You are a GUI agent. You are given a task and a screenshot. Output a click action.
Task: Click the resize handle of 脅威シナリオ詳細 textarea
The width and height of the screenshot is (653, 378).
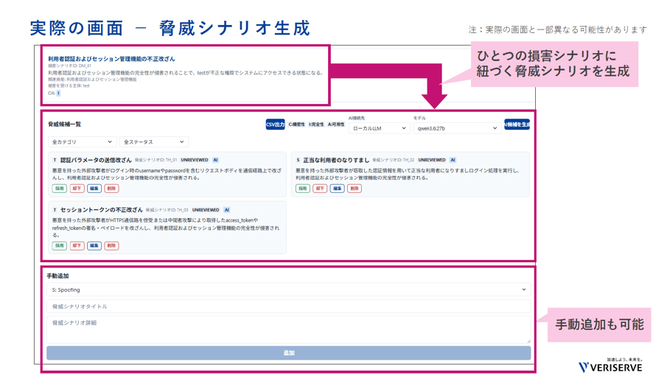[528, 341]
